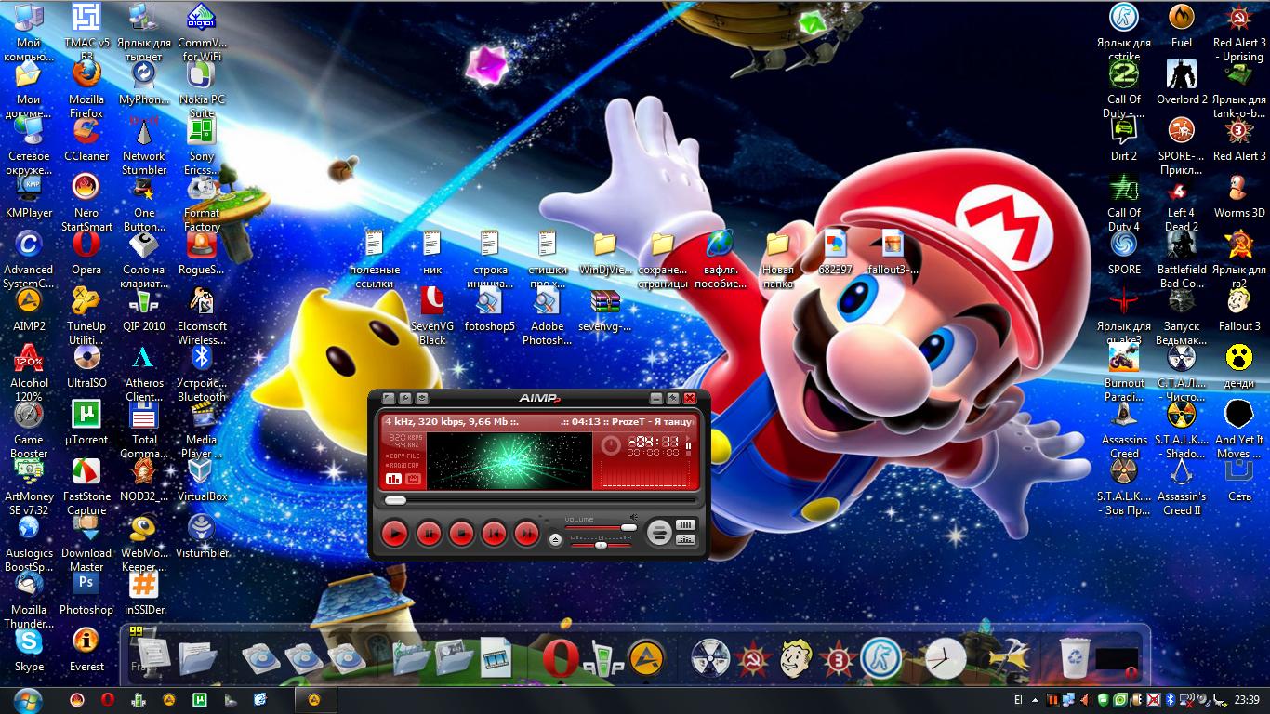Show hidden system tray icons arrow
Screen dimensions: 1270x714
click(x=1036, y=699)
